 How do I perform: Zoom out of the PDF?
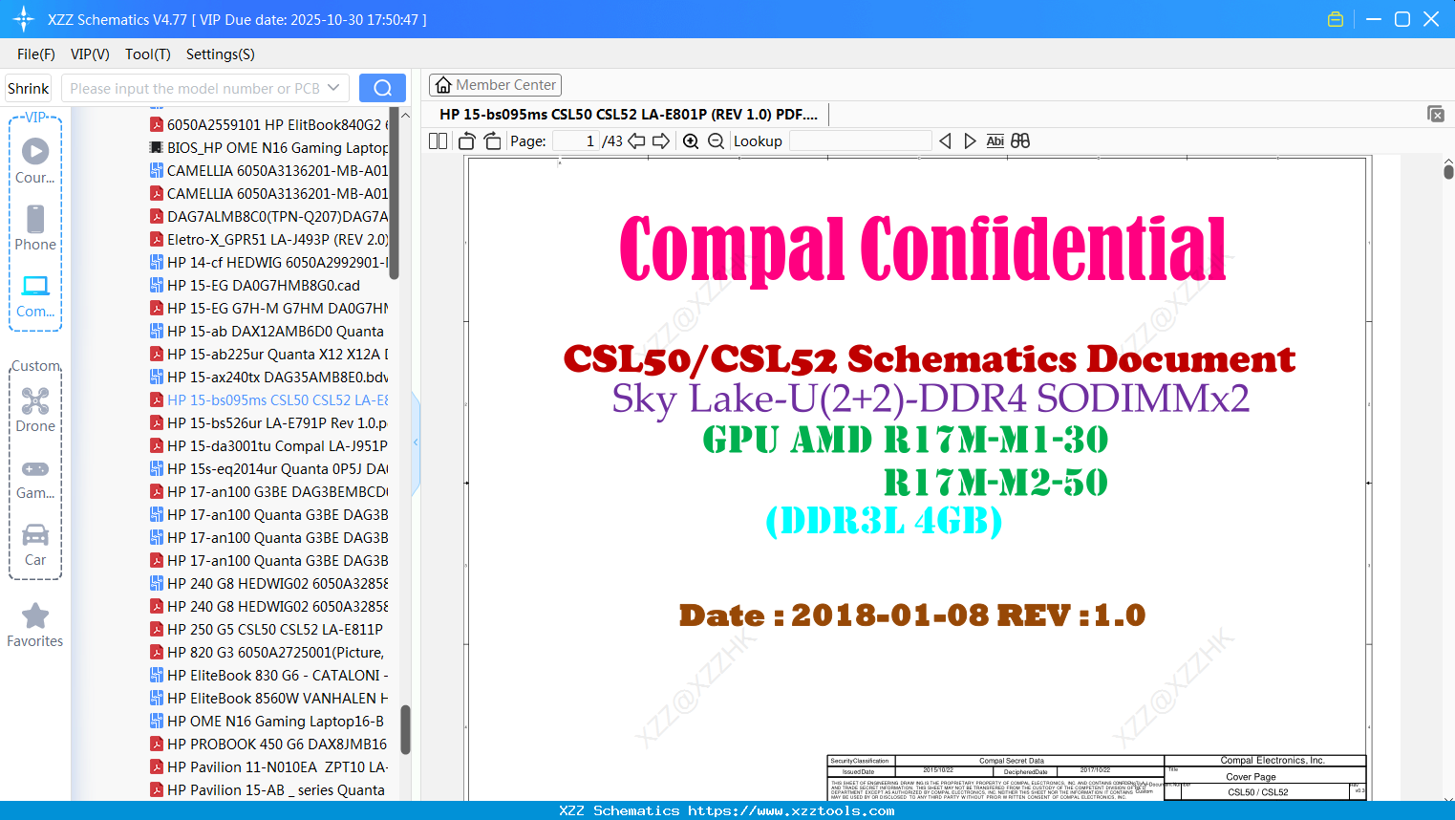717,140
